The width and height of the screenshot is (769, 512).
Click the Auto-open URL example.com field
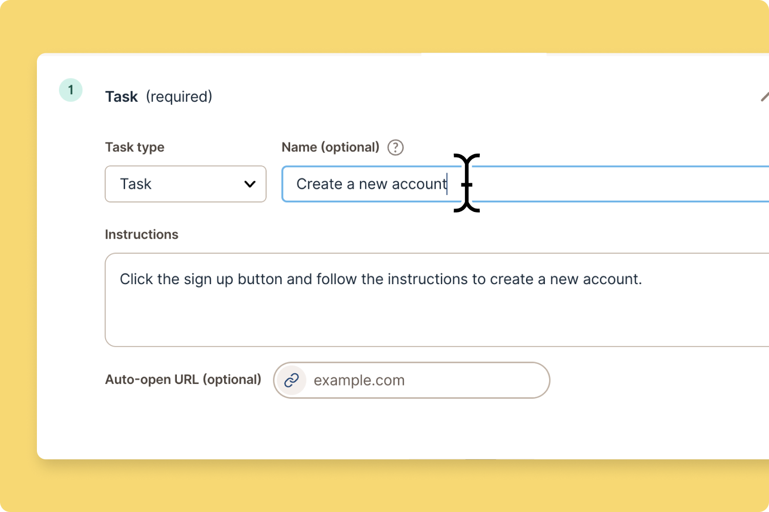(412, 380)
